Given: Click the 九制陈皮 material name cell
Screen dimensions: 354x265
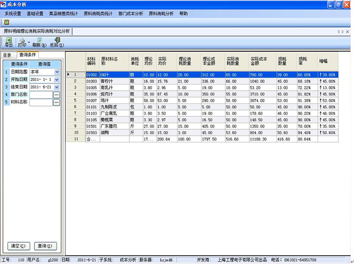Looking at the screenshot, I should pos(114,107).
